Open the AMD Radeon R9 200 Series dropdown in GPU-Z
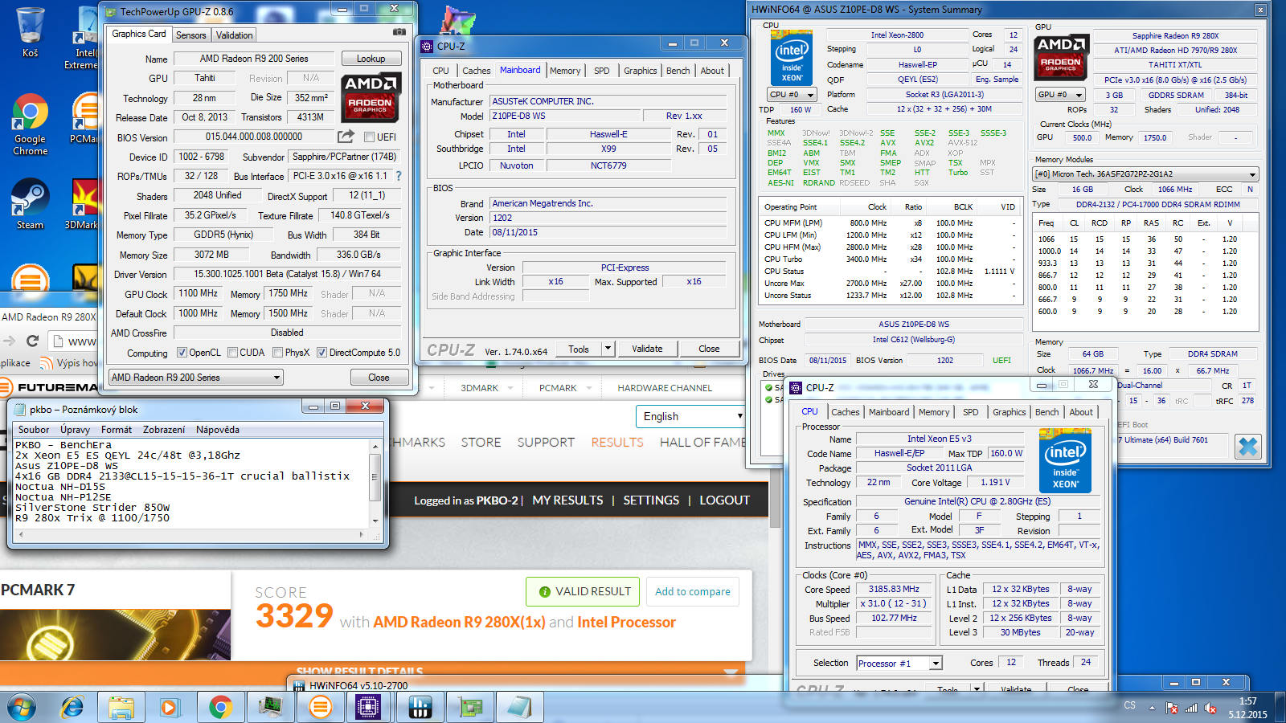The image size is (1286, 723). pos(195,378)
